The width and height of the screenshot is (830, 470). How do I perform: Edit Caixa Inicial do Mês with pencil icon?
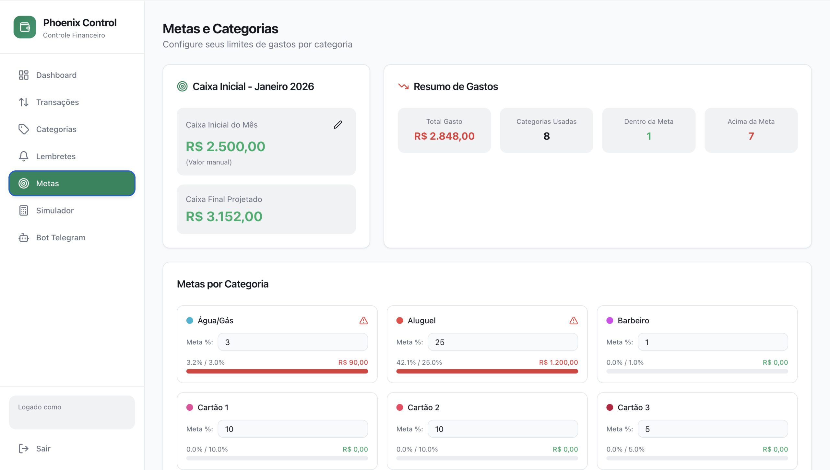pyautogui.click(x=338, y=125)
